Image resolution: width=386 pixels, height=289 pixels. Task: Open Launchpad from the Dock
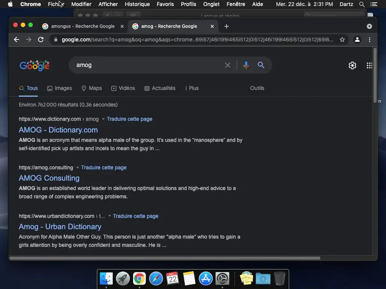(123, 278)
